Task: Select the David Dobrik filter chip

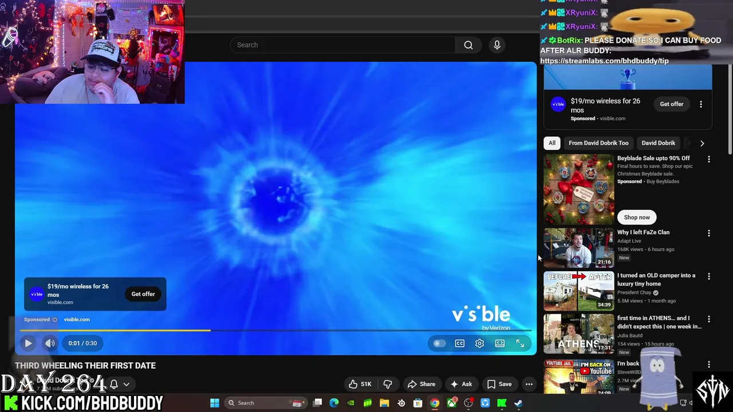Action: tap(658, 143)
